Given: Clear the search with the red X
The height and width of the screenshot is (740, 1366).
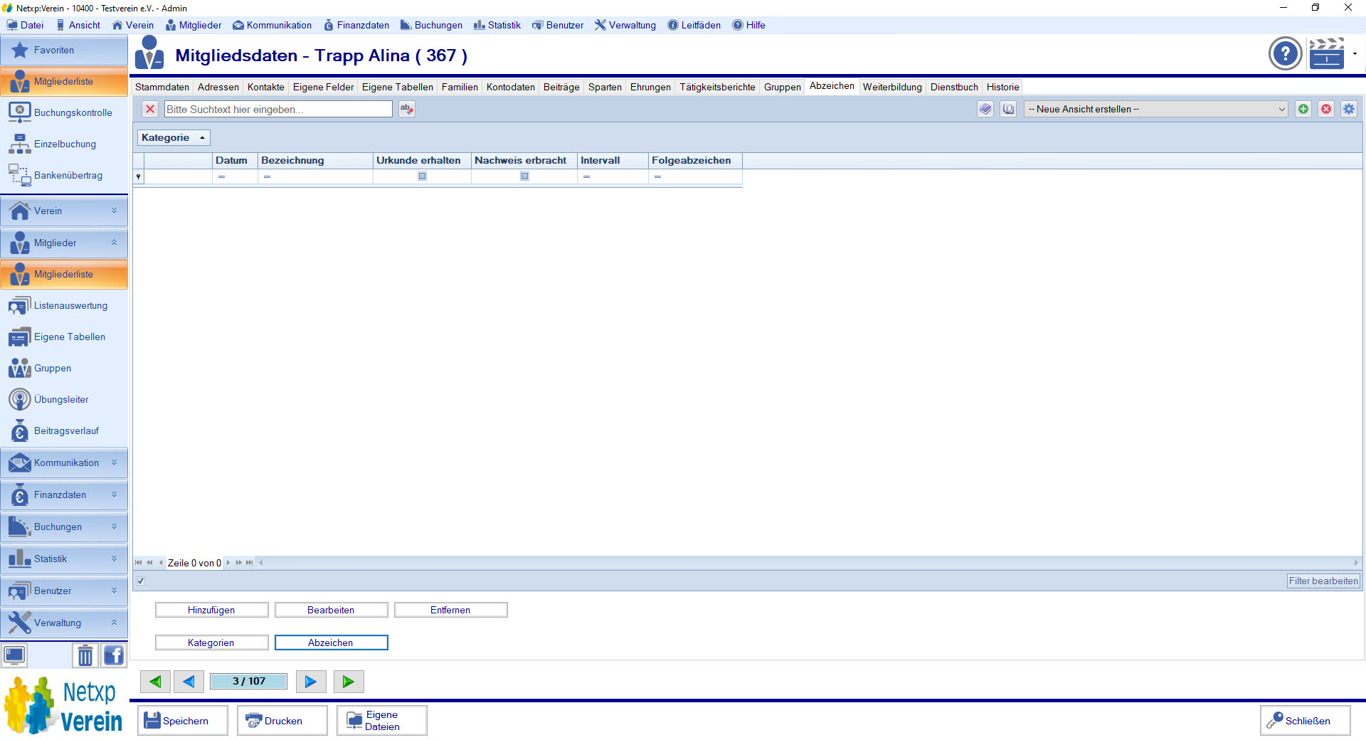Looking at the screenshot, I should point(150,109).
